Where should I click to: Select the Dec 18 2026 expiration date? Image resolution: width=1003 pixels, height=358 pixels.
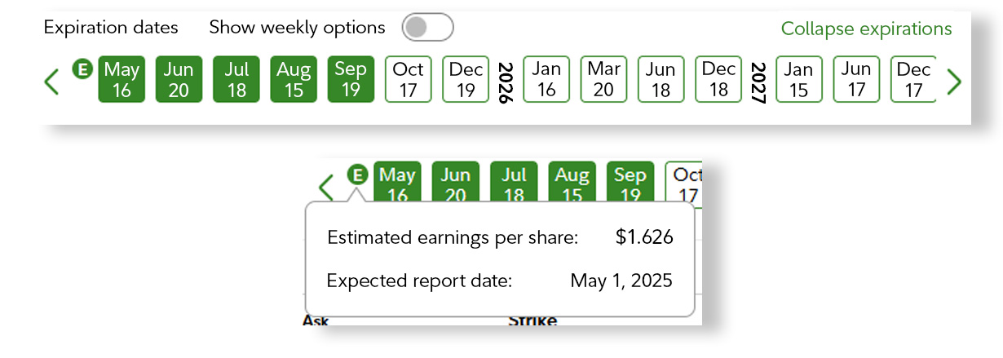(718, 79)
